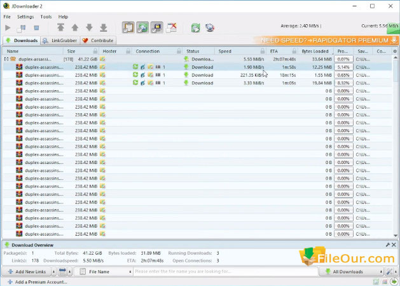Open the Settings menu
400x286 pixels.
tap(25, 17)
